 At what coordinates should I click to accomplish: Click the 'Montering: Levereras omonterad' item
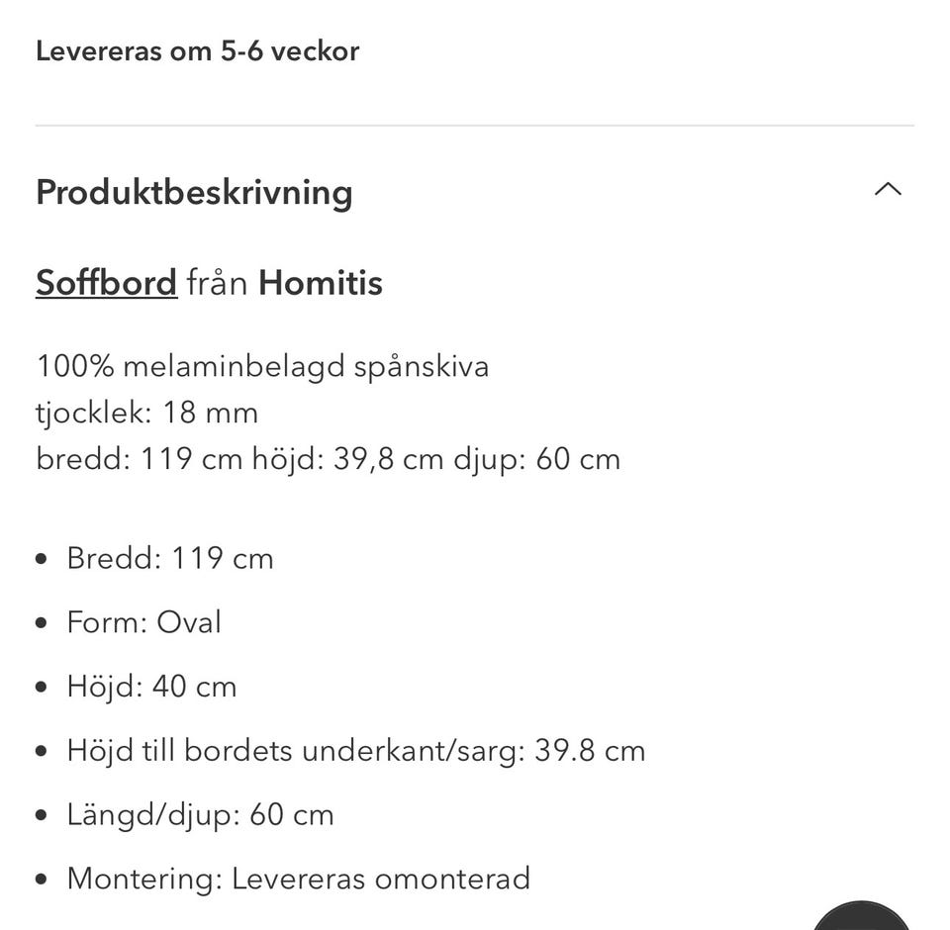tap(298, 879)
